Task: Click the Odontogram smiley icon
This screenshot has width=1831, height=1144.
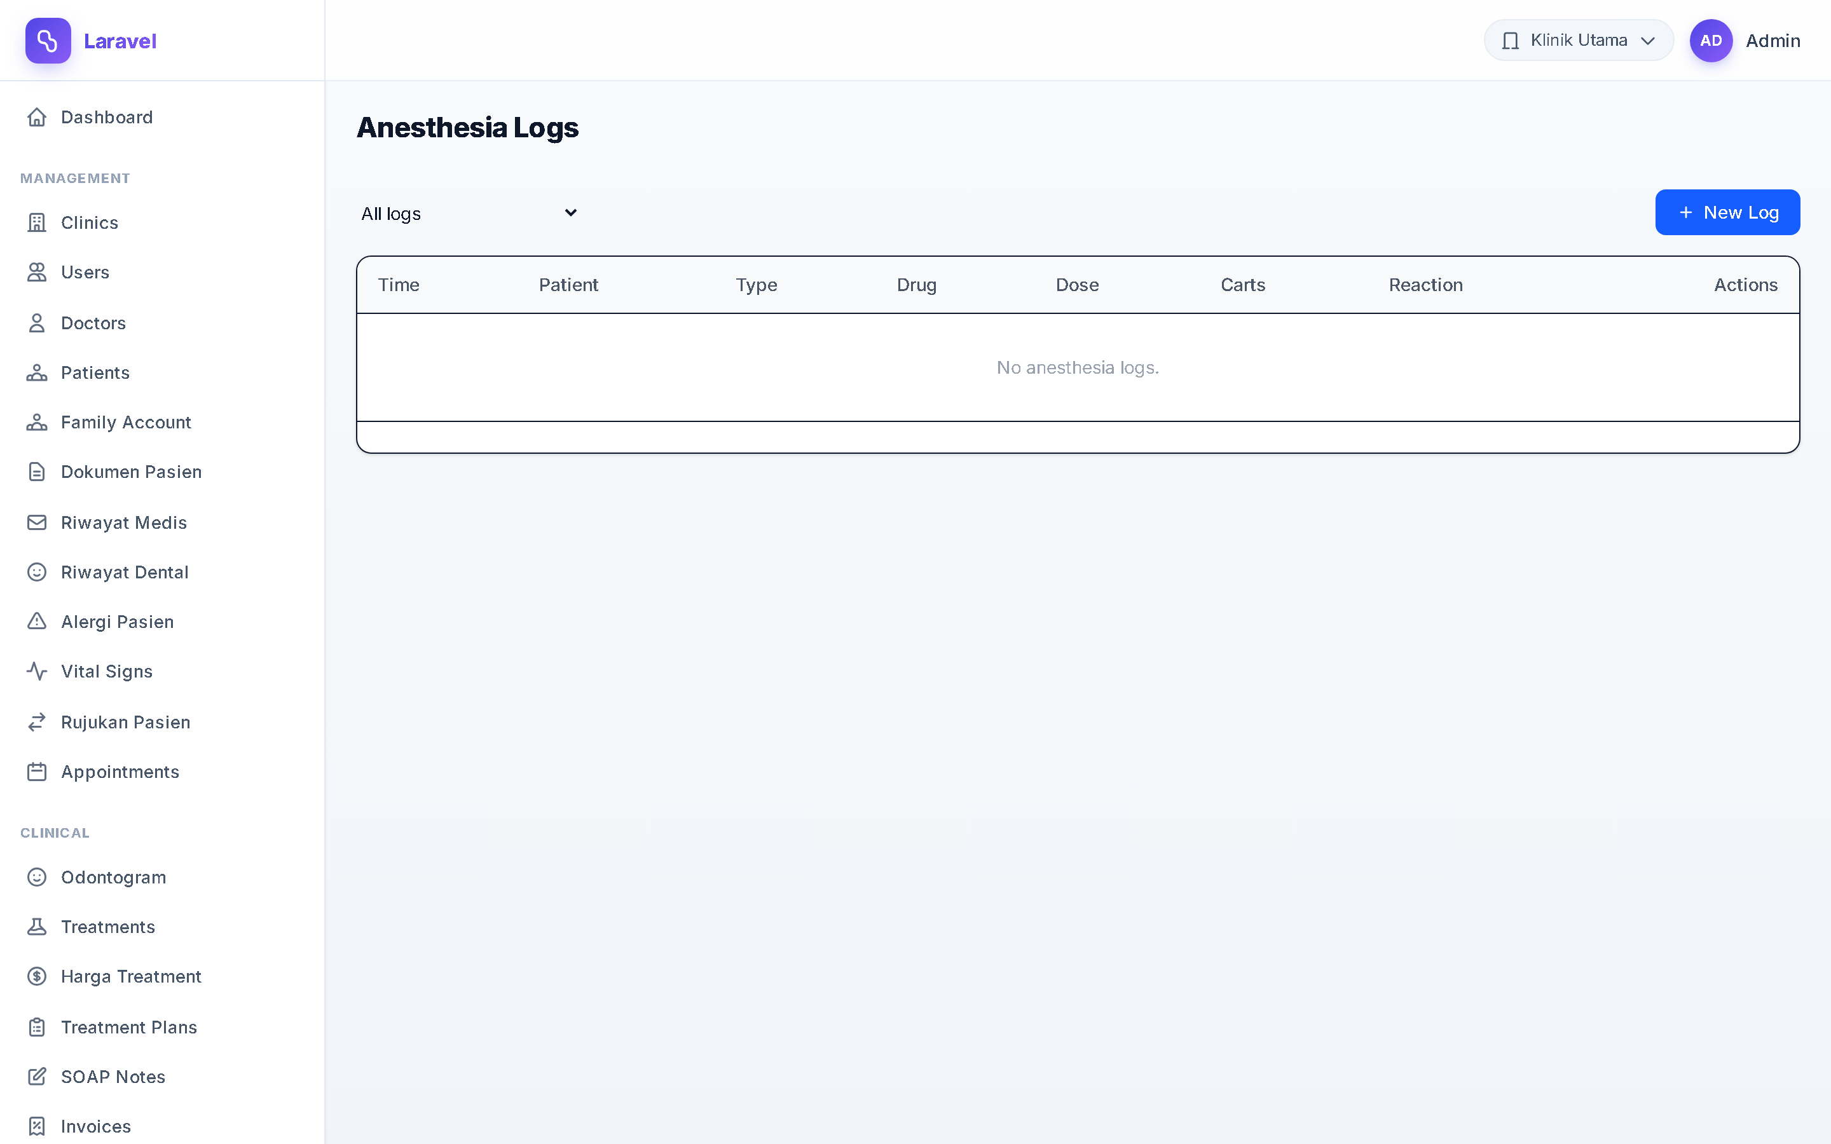Action: click(36, 877)
